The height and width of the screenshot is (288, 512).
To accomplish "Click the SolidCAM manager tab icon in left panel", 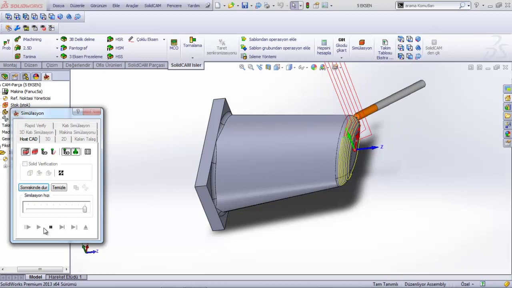I will [x=46, y=76].
